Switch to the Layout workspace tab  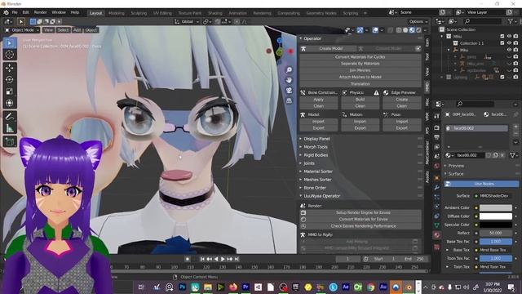pyautogui.click(x=96, y=13)
